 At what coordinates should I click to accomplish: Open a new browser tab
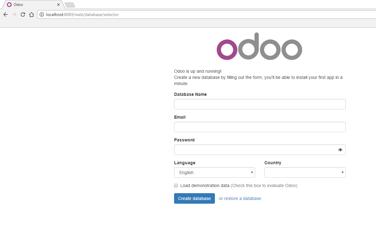click(x=70, y=5)
